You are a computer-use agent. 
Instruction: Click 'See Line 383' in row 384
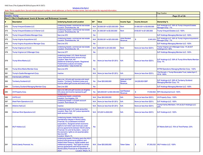tap(63, 87)
